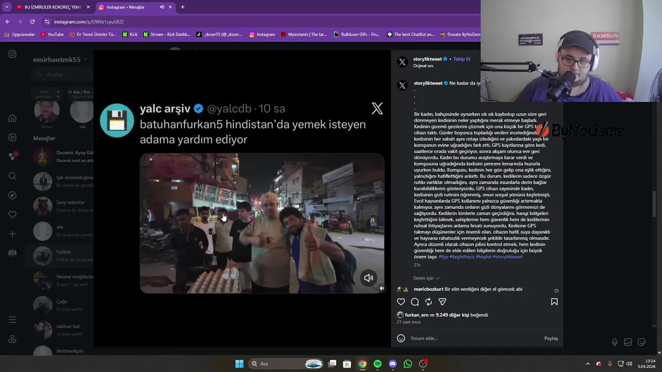Toggle the video sound speaker button
Screen dimensions: 662x372
tap(368, 278)
